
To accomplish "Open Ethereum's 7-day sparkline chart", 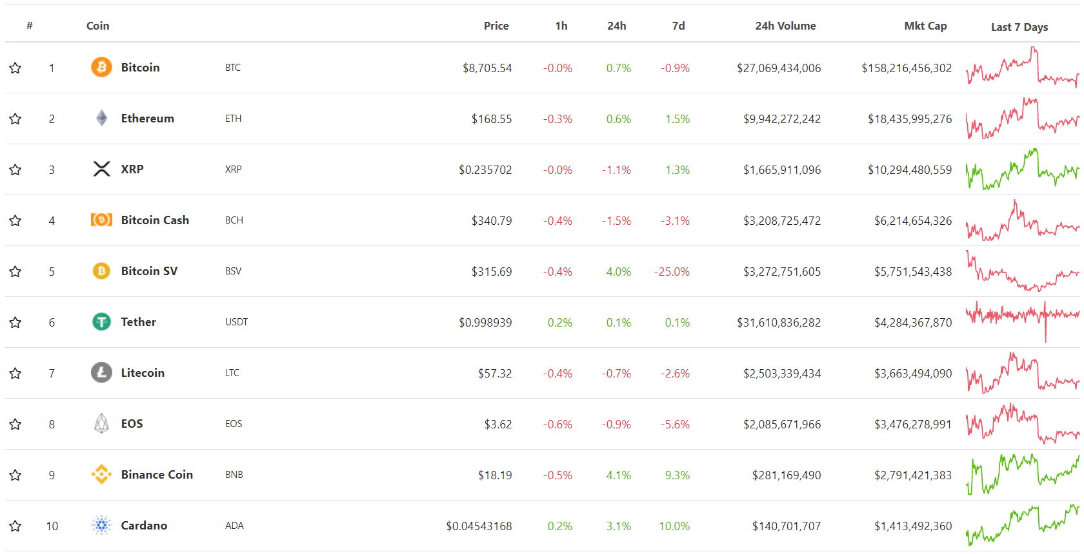I will [1022, 118].
